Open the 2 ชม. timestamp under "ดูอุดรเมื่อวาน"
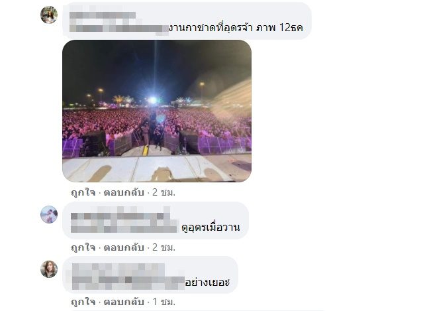Screen dimensions: 425x311 (164, 247)
